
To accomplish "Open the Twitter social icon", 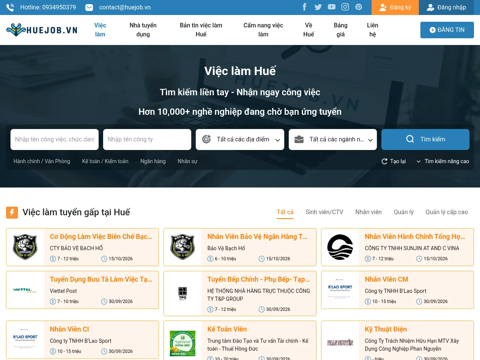I will click(318, 7).
